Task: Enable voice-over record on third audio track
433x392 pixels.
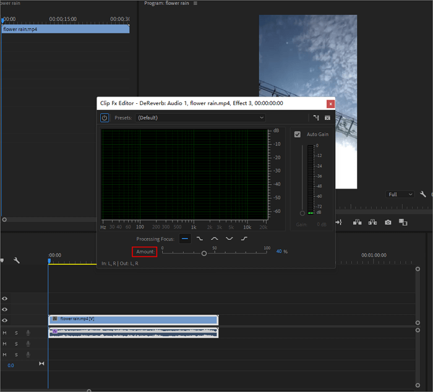Action: [x=28, y=354]
